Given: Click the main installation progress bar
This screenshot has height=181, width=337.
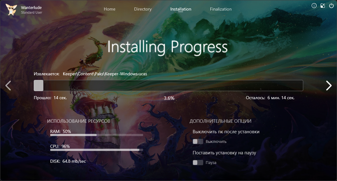Looking at the screenshot, I should pos(168,86).
